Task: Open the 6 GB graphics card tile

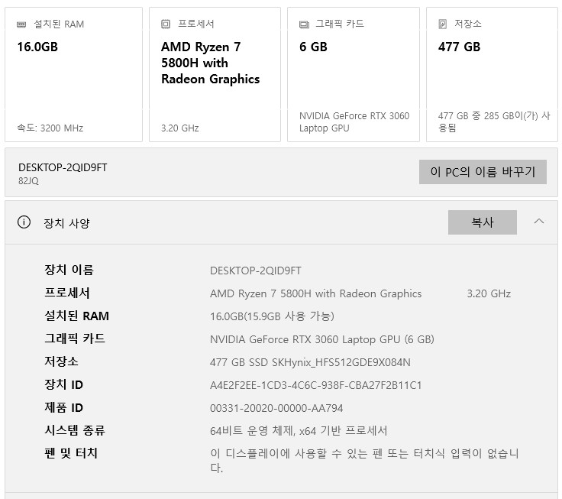Action: (x=353, y=75)
